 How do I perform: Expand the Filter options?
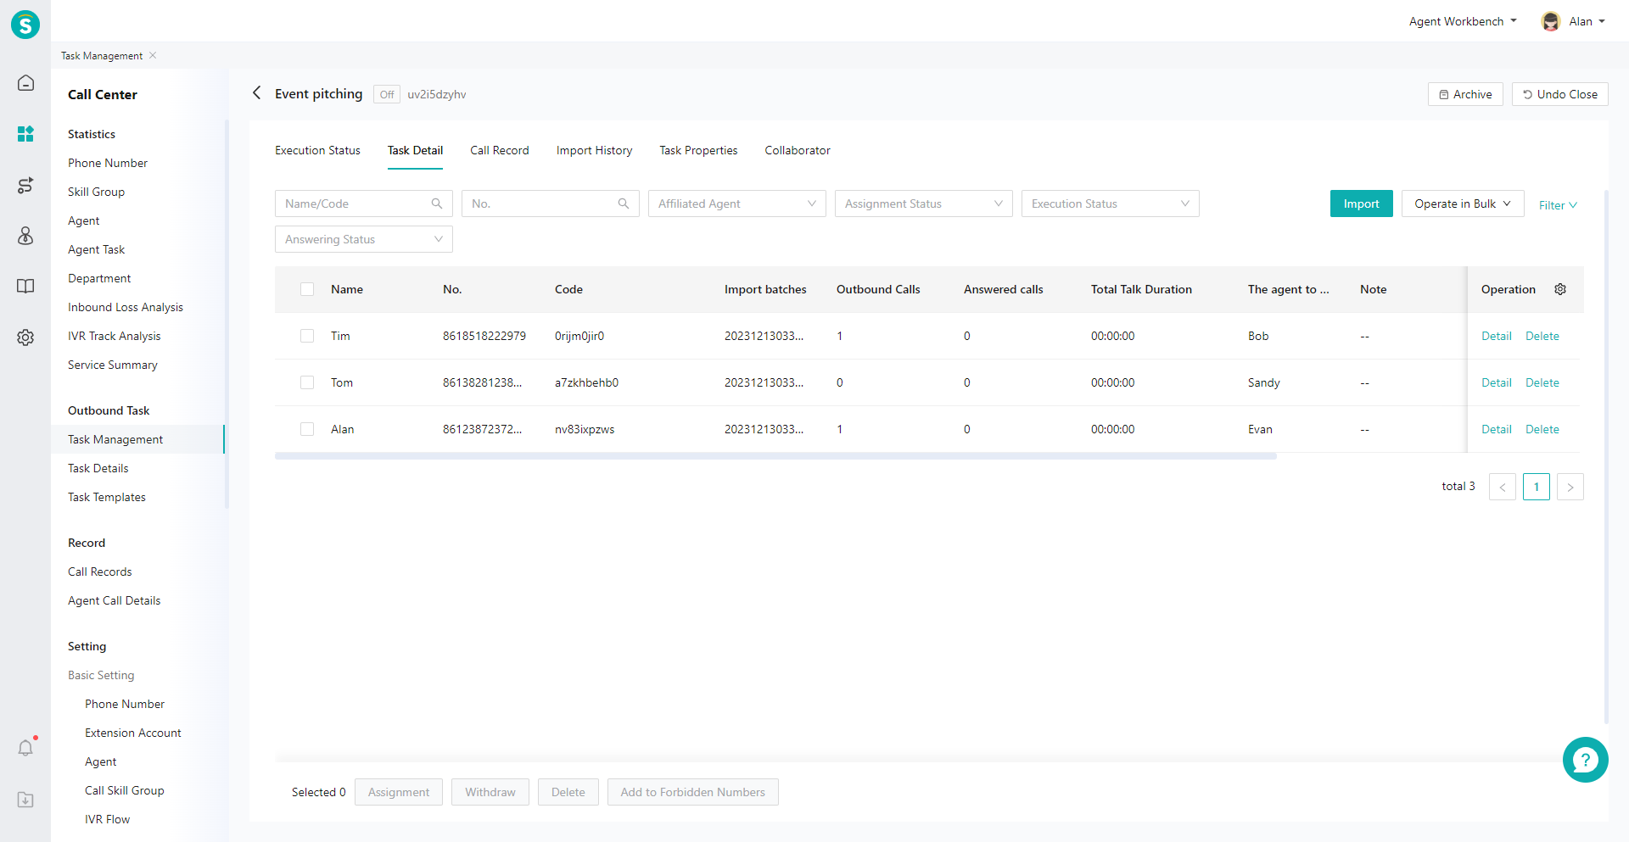1558,205
